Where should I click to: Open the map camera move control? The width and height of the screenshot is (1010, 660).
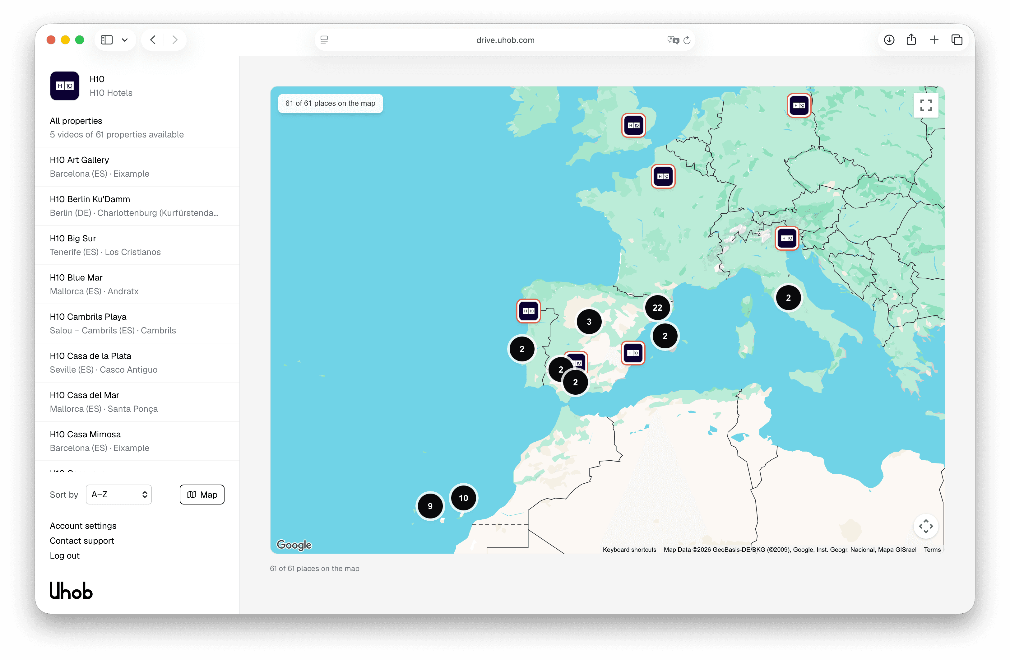point(925,526)
